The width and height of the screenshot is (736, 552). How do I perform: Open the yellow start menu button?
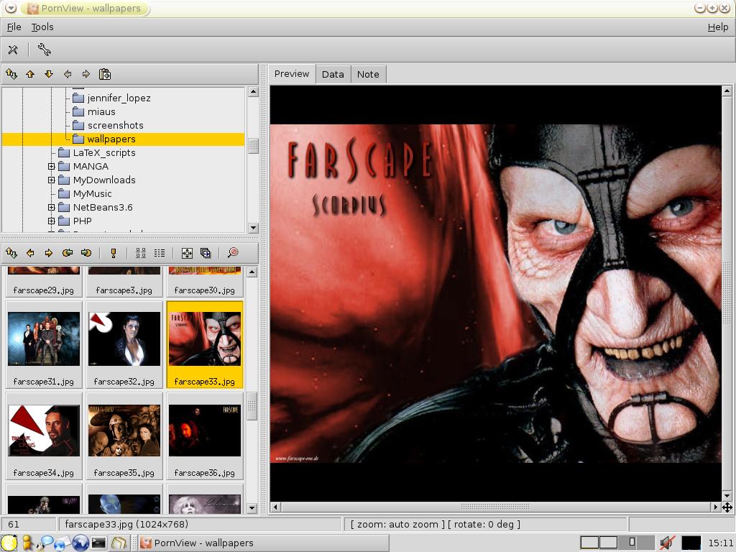[x=9, y=543]
